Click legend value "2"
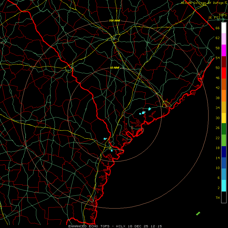Image resolution: width=228 pixels, height=228 pixels. pyautogui.click(x=219, y=188)
